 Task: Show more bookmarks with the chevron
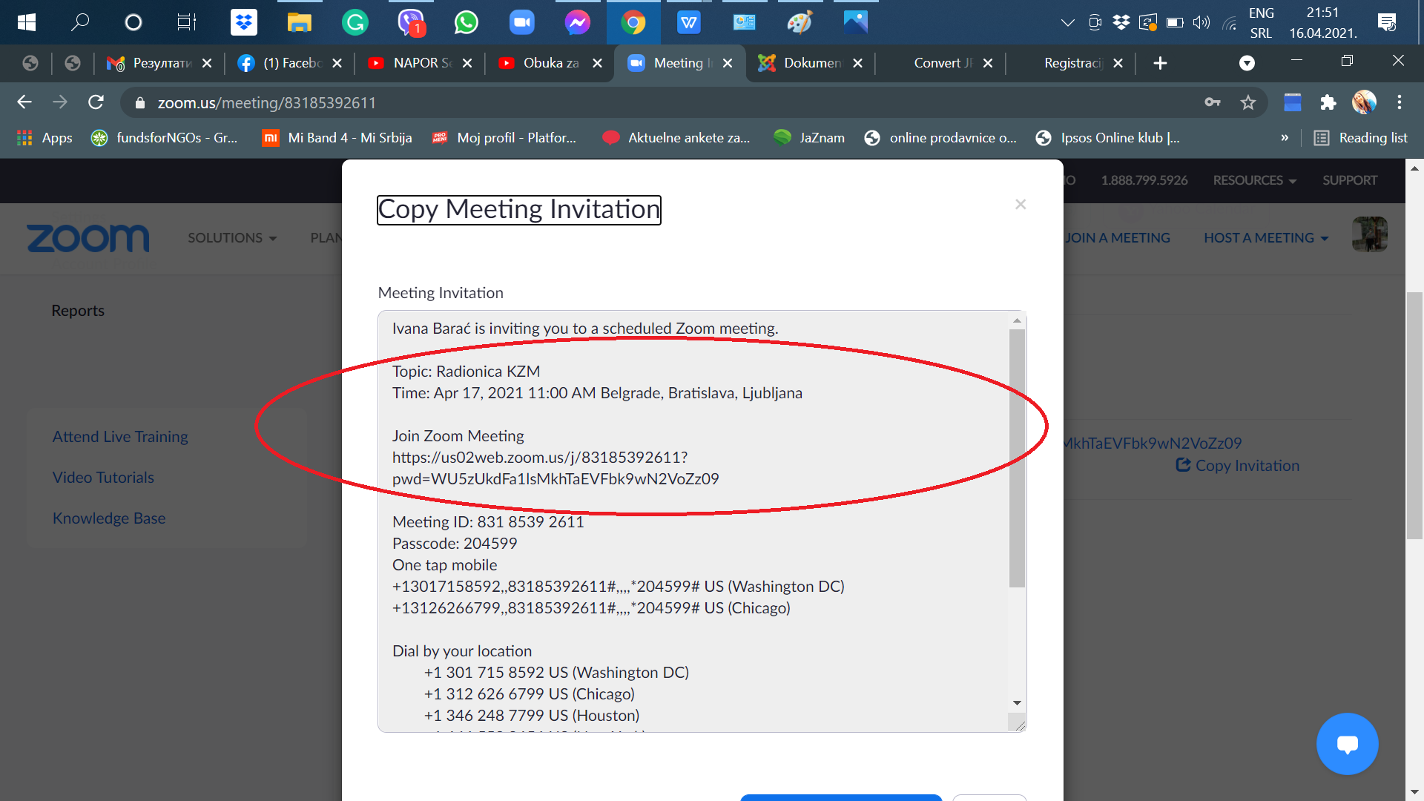(x=1285, y=137)
